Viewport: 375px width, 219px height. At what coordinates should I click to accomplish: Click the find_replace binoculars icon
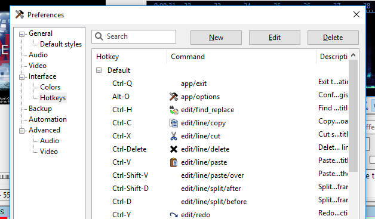point(174,110)
